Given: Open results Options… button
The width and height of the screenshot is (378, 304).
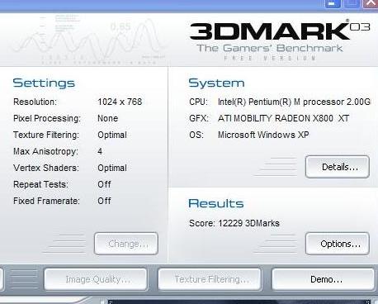Looking at the screenshot, I should click(338, 244).
